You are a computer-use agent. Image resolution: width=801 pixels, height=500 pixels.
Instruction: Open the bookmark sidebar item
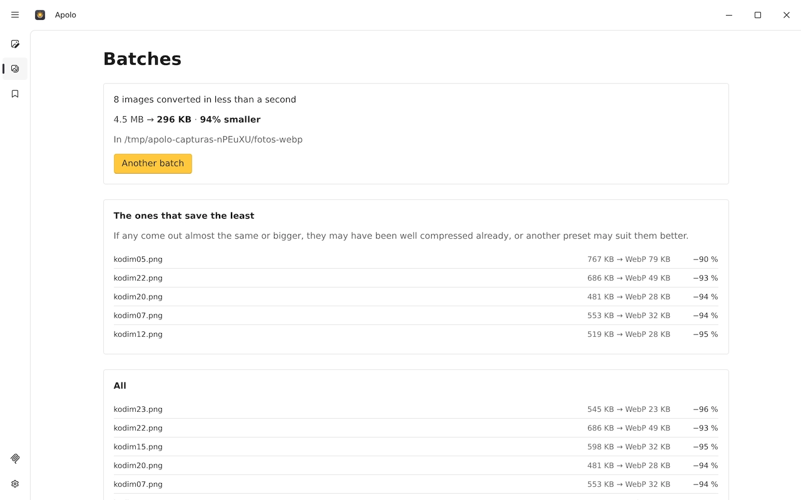point(15,94)
